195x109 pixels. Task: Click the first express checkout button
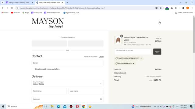tap(49, 44)
